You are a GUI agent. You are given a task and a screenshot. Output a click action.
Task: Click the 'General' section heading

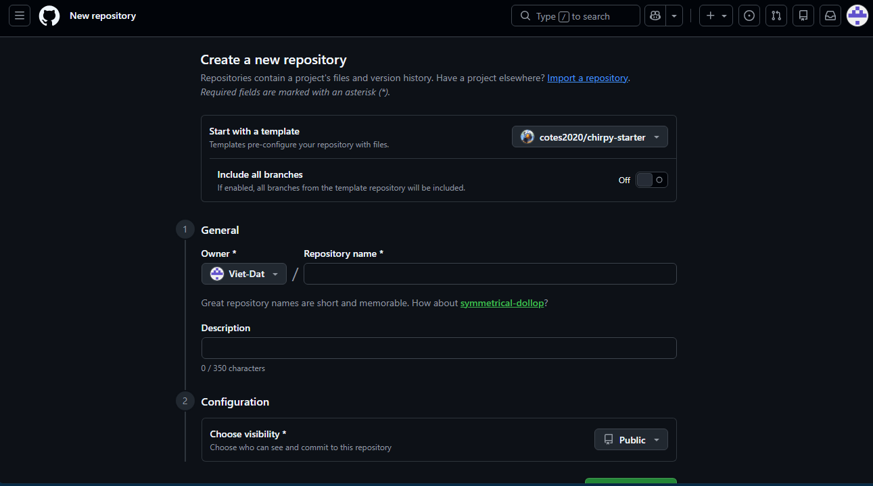click(220, 230)
